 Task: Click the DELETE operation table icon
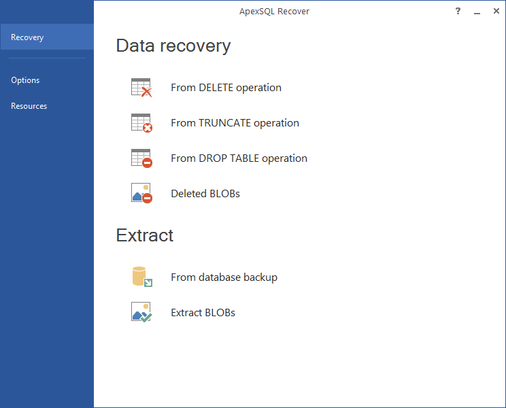tap(141, 88)
